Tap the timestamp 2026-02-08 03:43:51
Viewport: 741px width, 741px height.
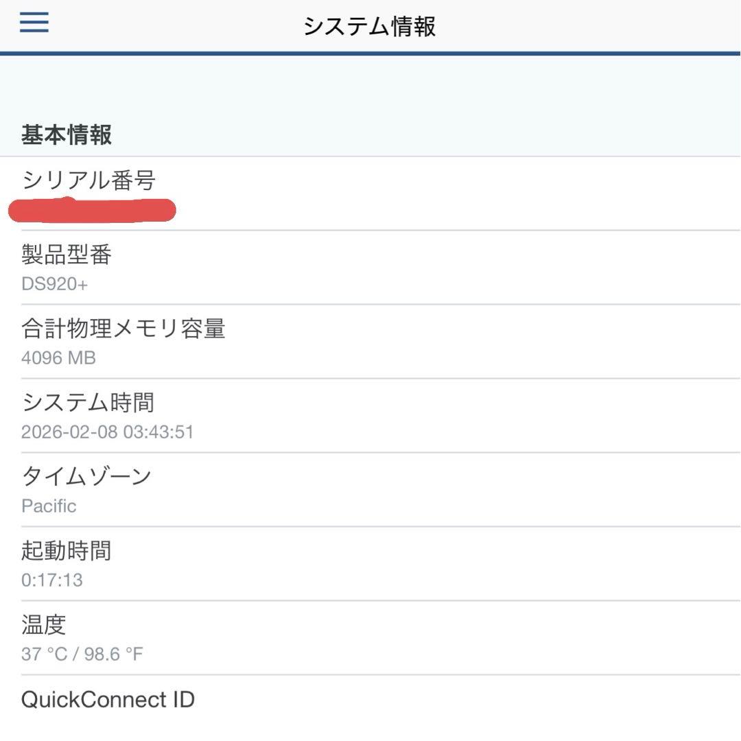click(108, 432)
